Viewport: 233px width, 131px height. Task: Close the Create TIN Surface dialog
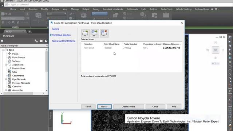click(182, 23)
